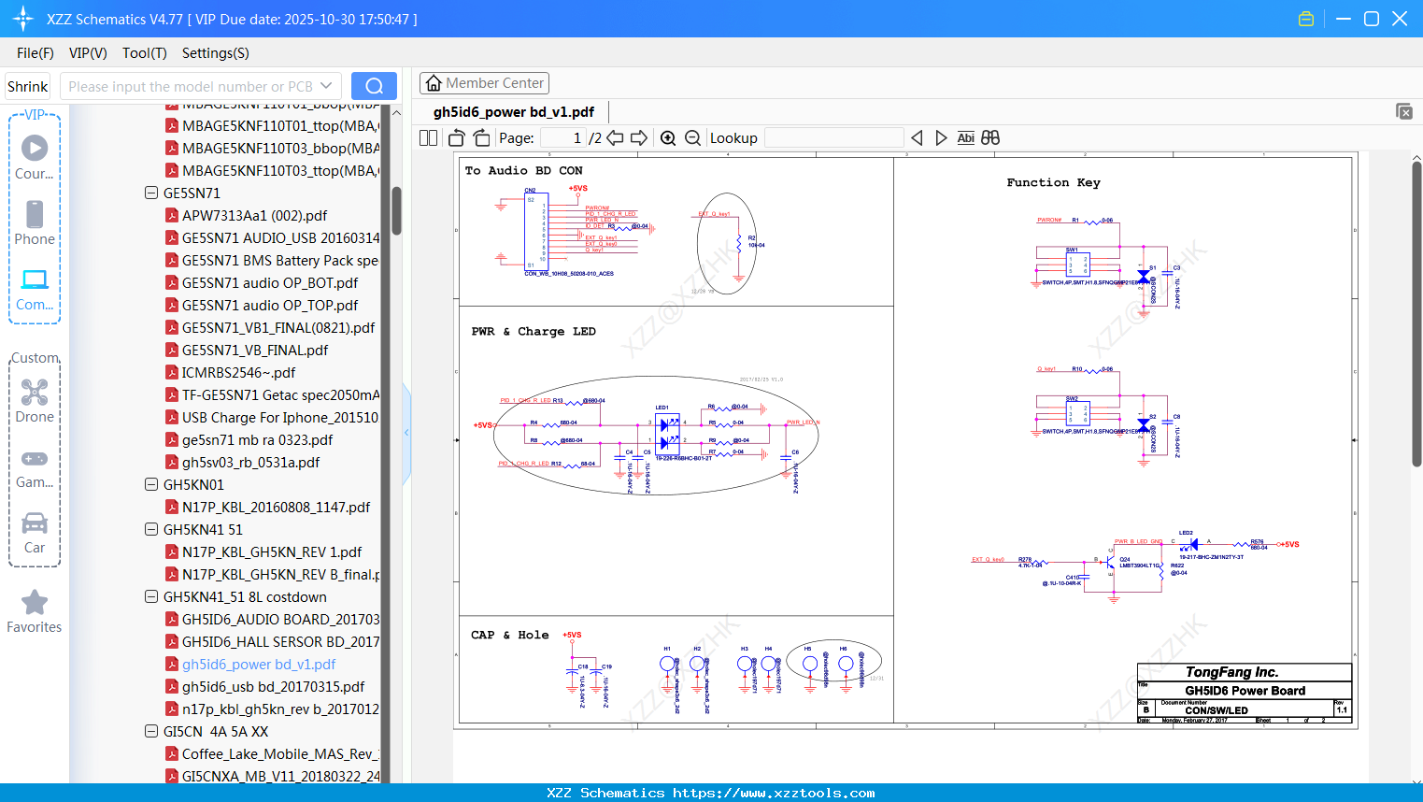
Task: Toggle the two-page layout view icon
Action: [428, 138]
